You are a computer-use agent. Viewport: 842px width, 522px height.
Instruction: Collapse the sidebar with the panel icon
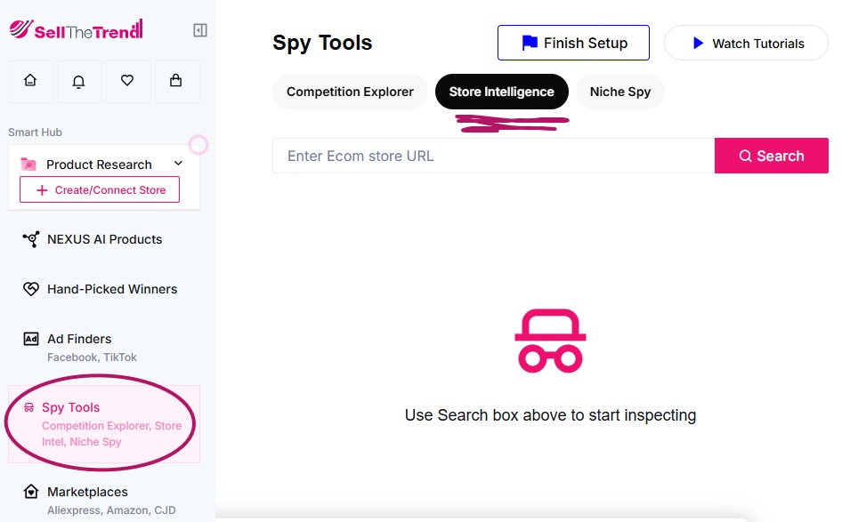[x=200, y=29]
